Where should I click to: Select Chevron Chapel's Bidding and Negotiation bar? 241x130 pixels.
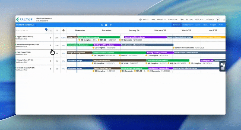click(160, 68)
